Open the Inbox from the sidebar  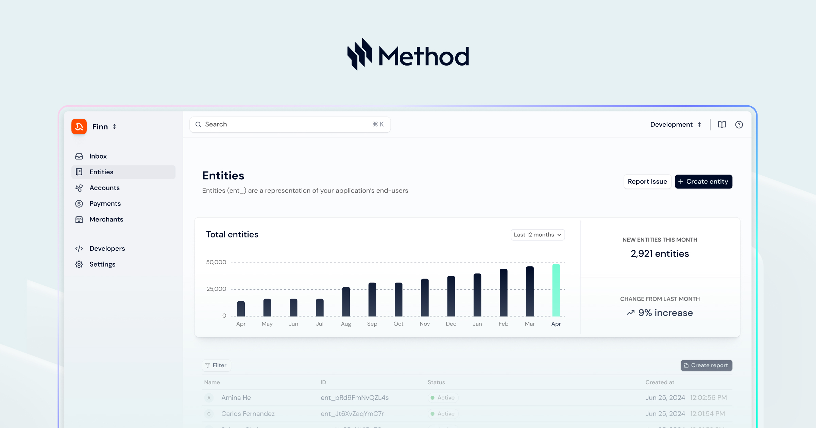coord(98,156)
